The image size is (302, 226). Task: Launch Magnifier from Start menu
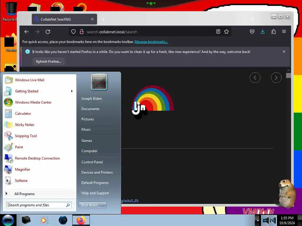[x=40, y=169]
